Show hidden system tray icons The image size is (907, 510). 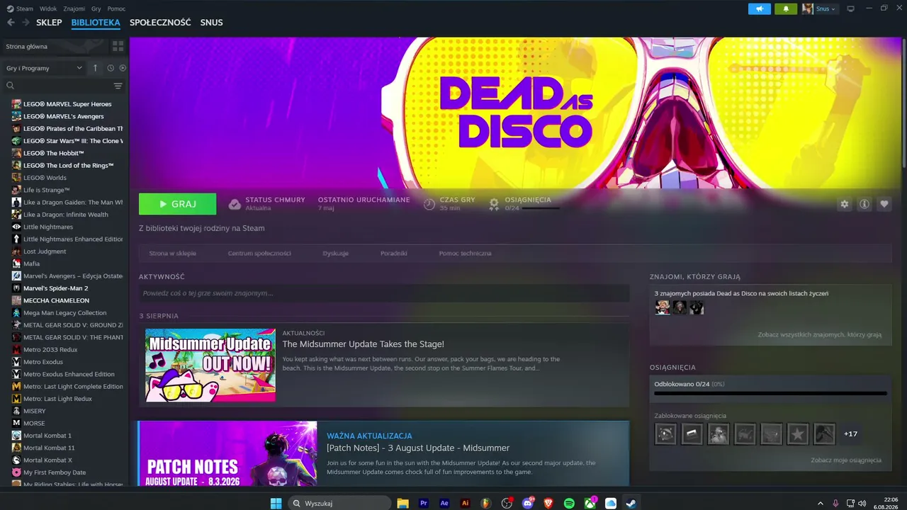821,503
